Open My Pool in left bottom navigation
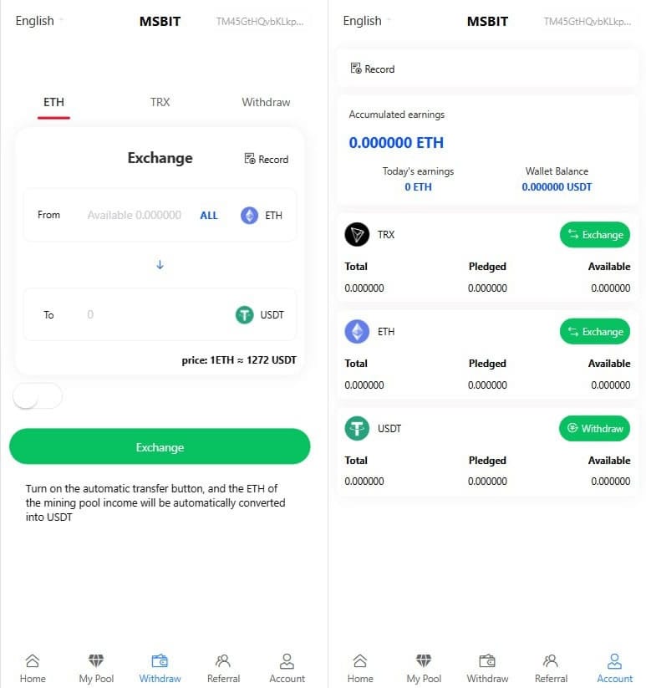Image resolution: width=646 pixels, height=688 pixels. coord(96,669)
